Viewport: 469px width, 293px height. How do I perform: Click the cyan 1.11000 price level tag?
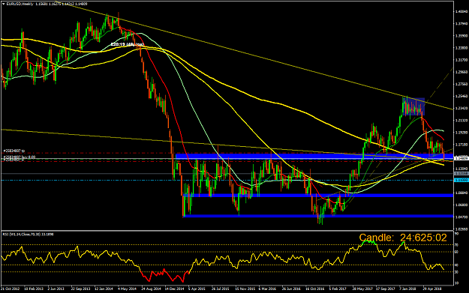pyautogui.click(x=461, y=180)
